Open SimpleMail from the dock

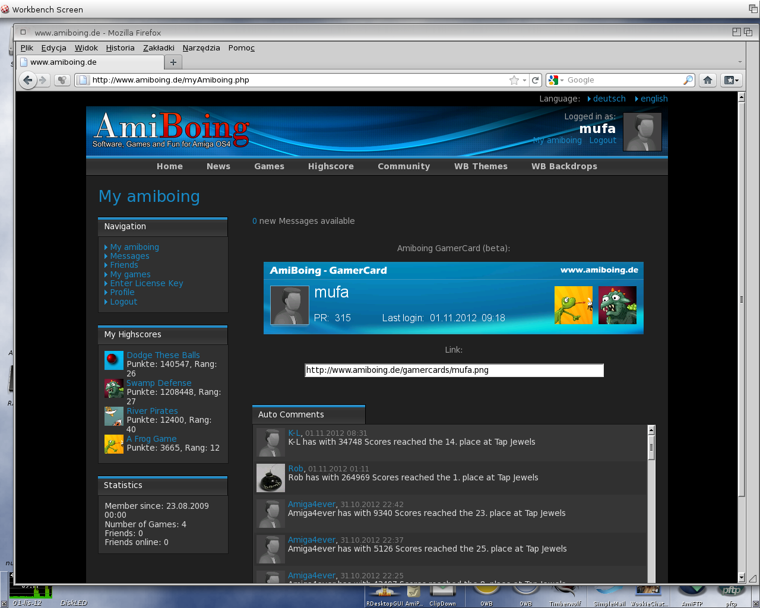[x=609, y=596]
